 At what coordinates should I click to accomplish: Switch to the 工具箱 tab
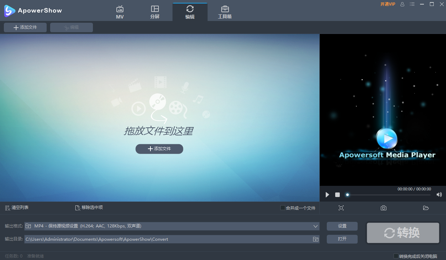(x=225, y=12)
